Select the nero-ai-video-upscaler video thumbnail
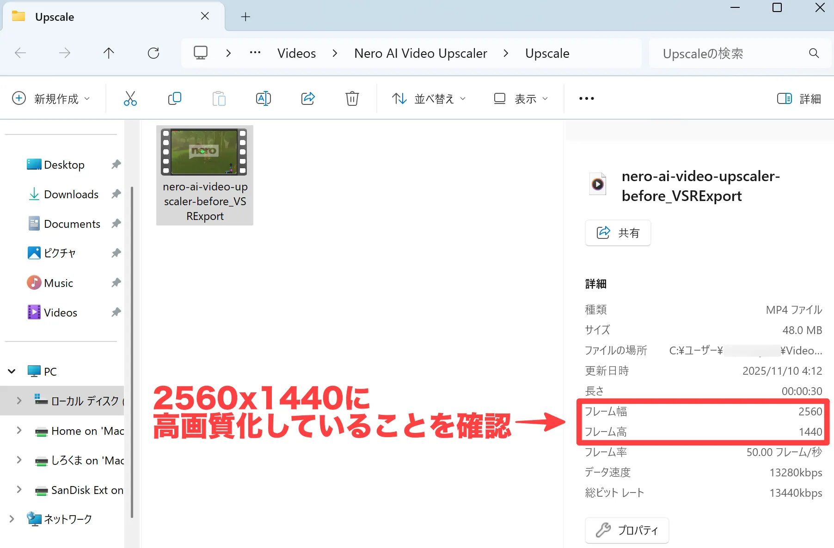 point(204,152)
